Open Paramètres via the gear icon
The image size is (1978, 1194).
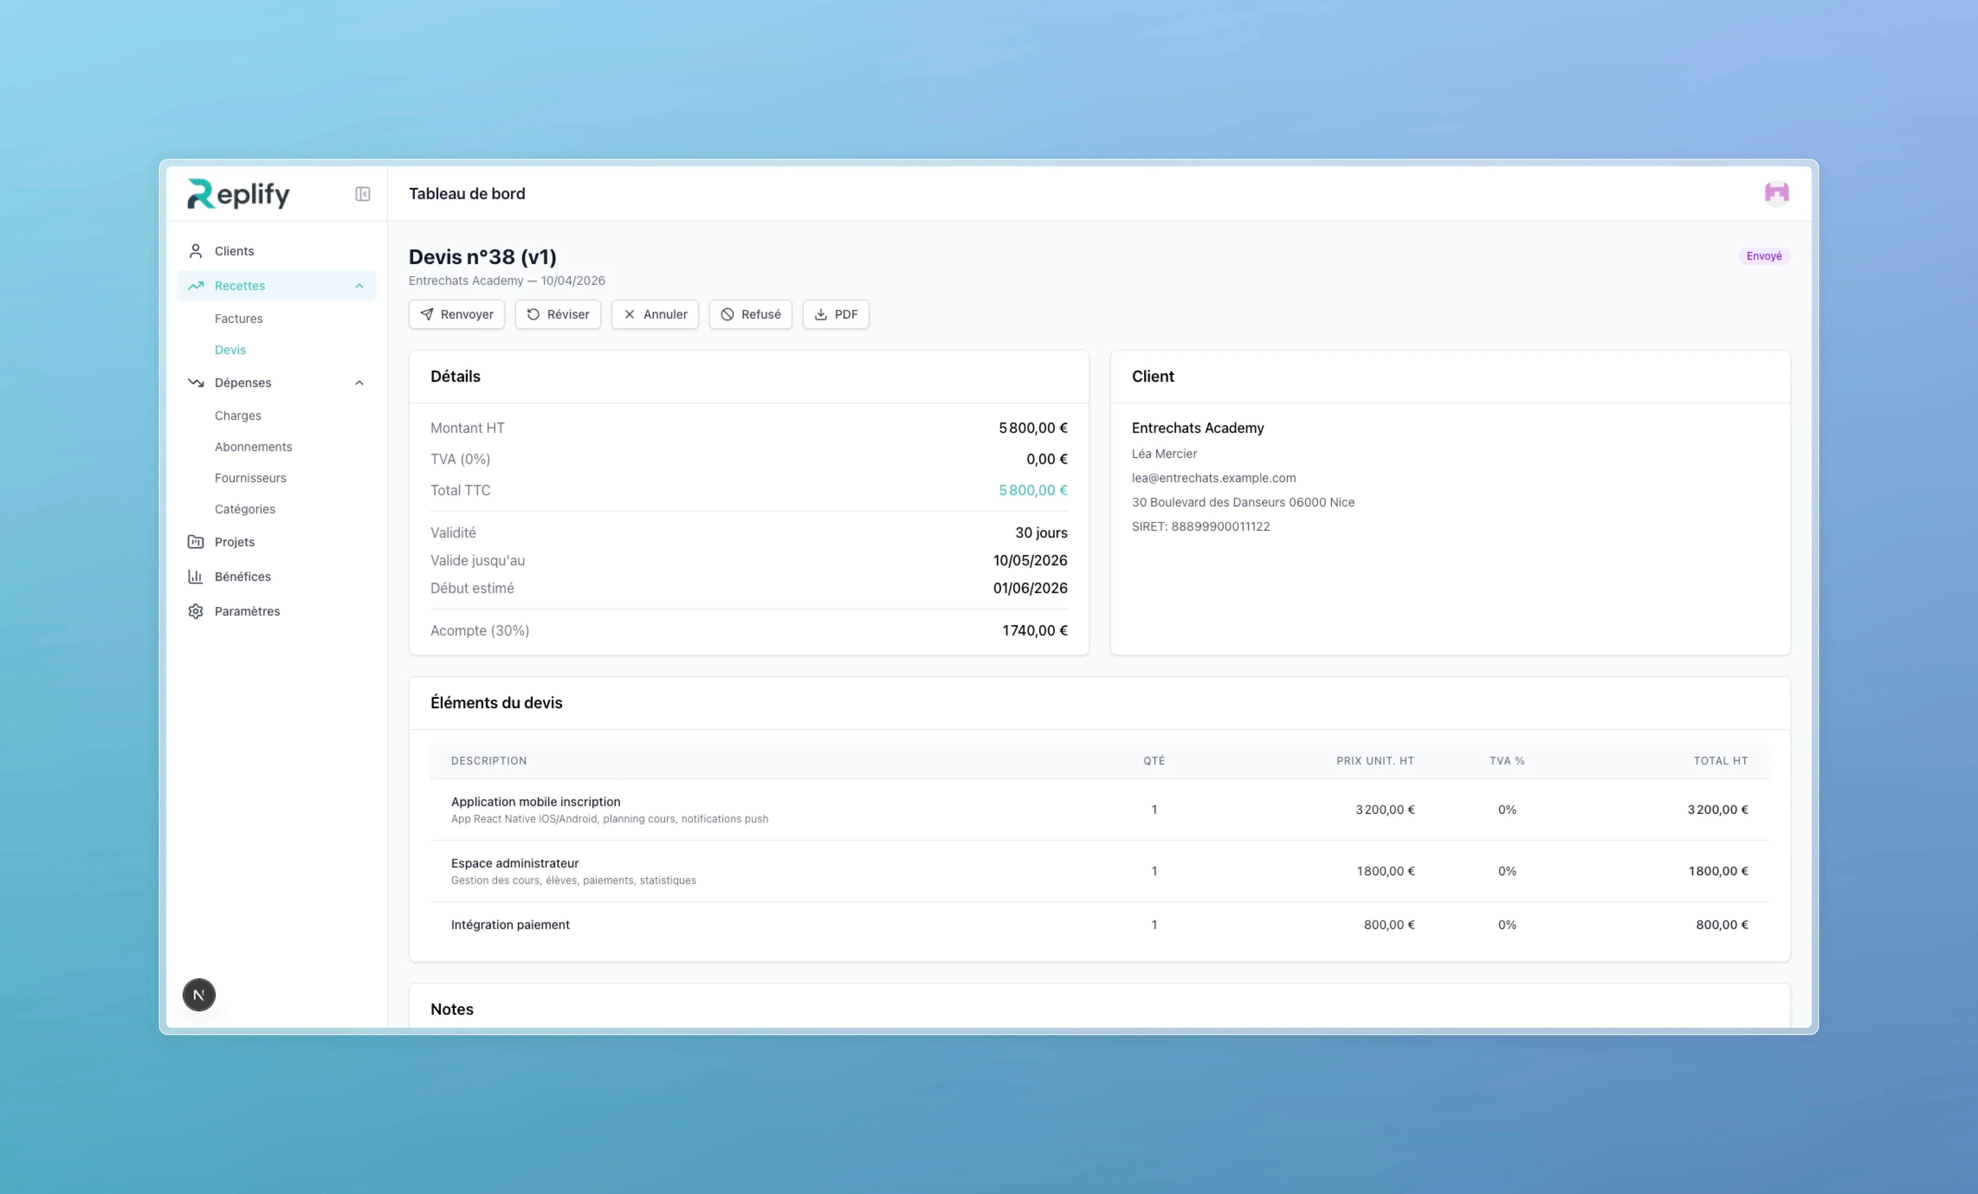195,611
